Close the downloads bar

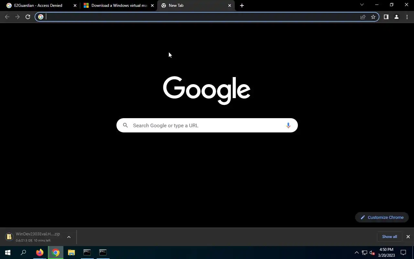408,237
